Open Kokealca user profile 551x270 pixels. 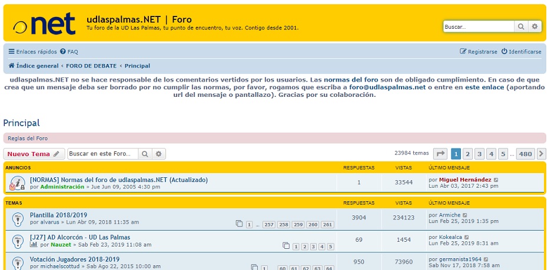point(450,237)
